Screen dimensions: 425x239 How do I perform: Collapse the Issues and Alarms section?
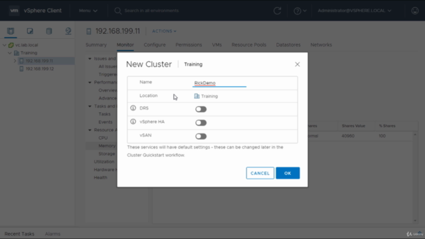tap(90, 58)
